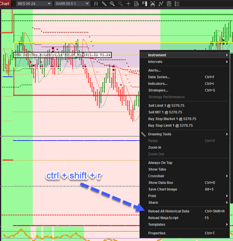The width and height of the screenshot is (233, 241).
Task: Expand the Drawing Tools submenu
Action: pyautogui.click(x=184, y=134)
